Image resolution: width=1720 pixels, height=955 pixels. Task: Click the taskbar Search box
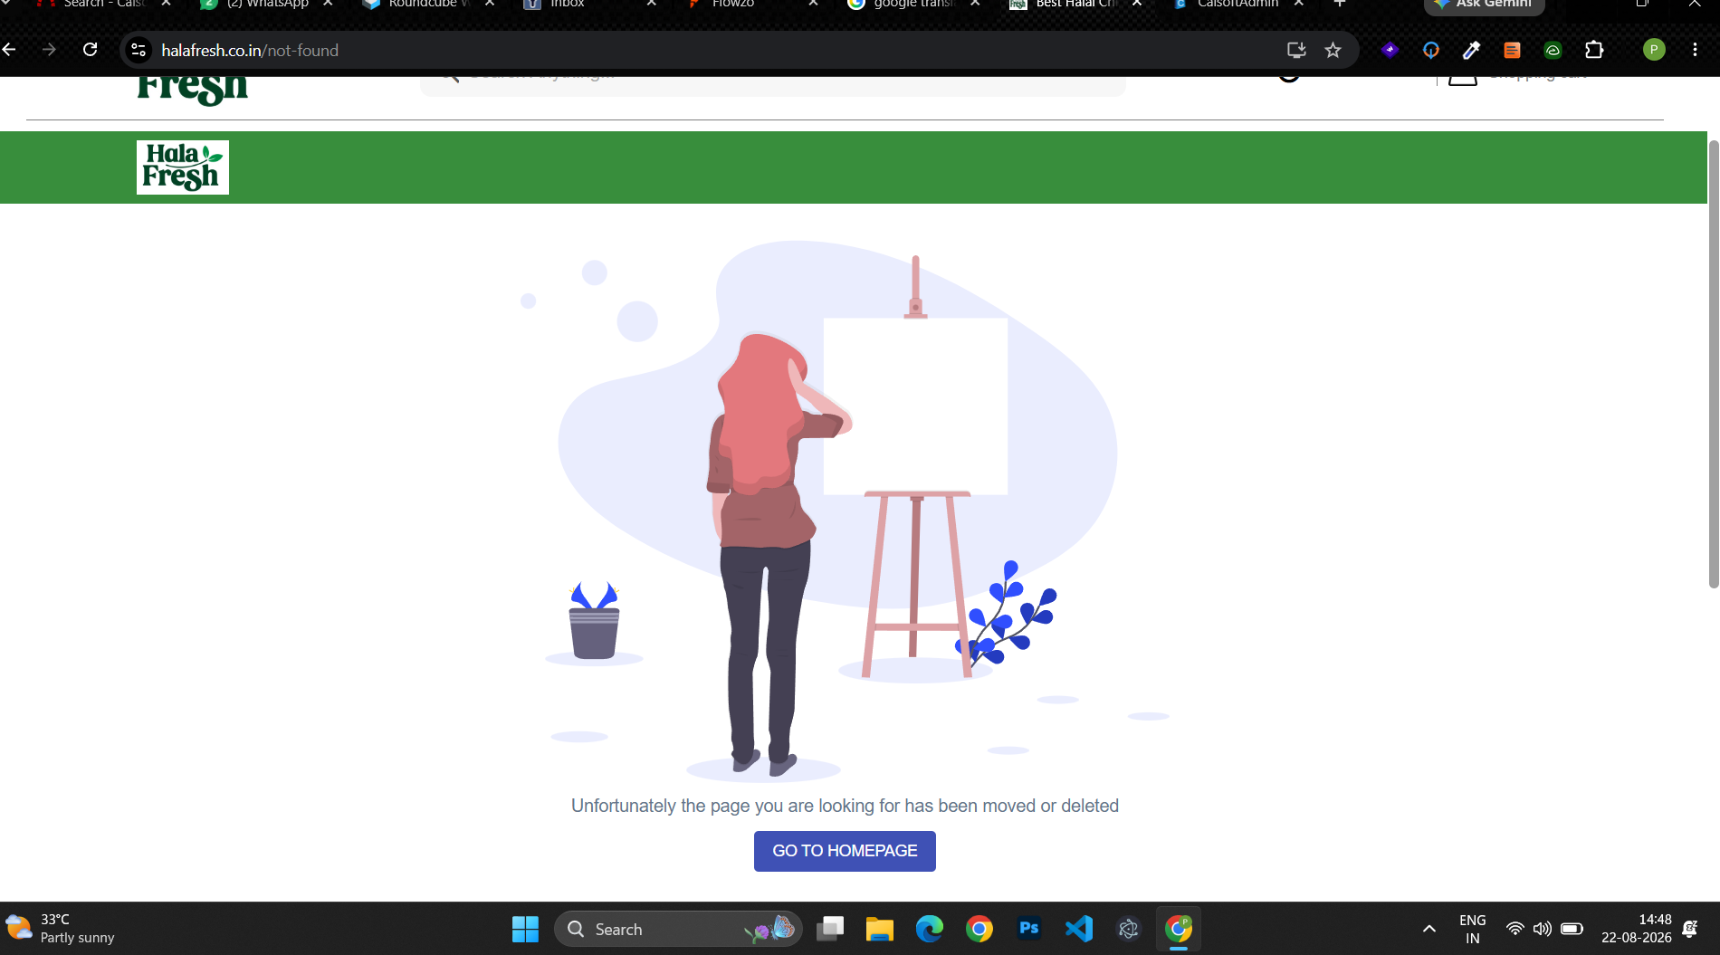(678, 929)
